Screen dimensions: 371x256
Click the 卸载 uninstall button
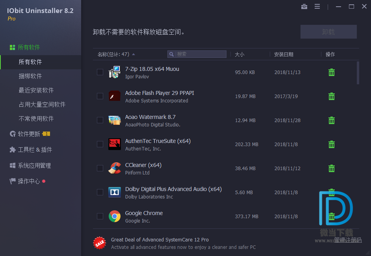click(x=328, y=32)
